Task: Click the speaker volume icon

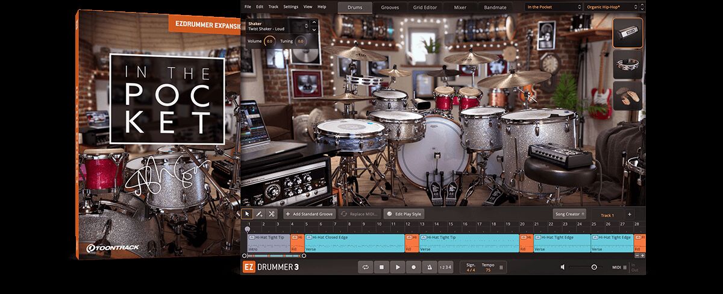Action: (563, 267)
